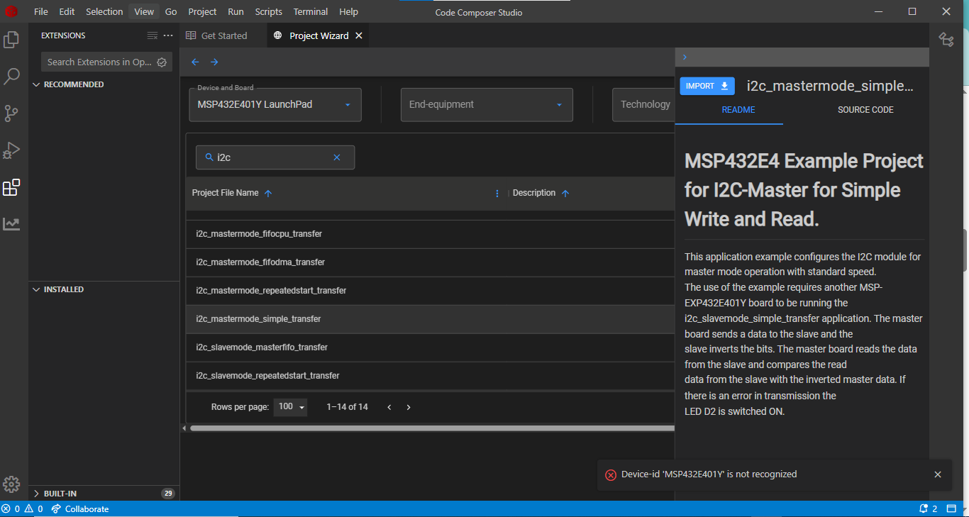Open the right sidebar panel icon
This screenshot has height=517, width=969.
pyautogui.click(x=946, y=40)
